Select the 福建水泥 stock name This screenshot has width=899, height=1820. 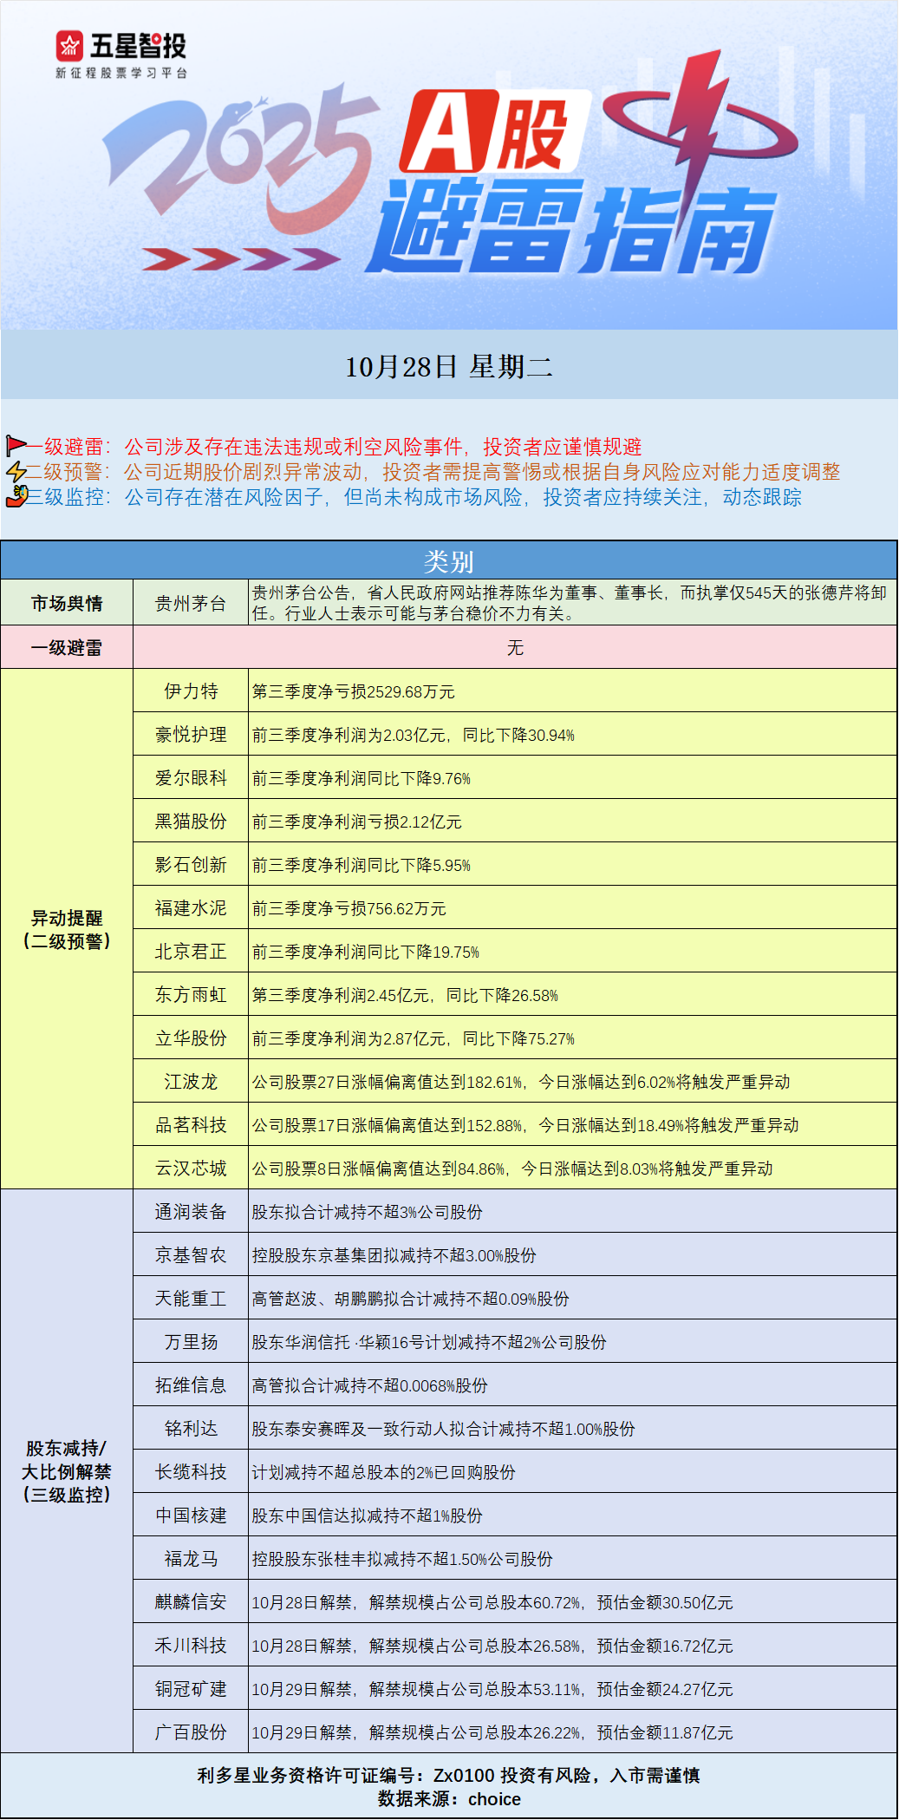[191, 907]
